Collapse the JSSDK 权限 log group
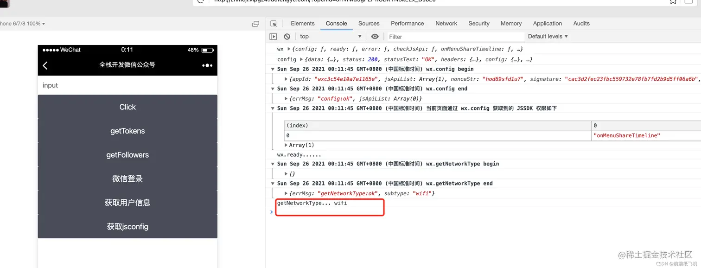 pos(273,108)
